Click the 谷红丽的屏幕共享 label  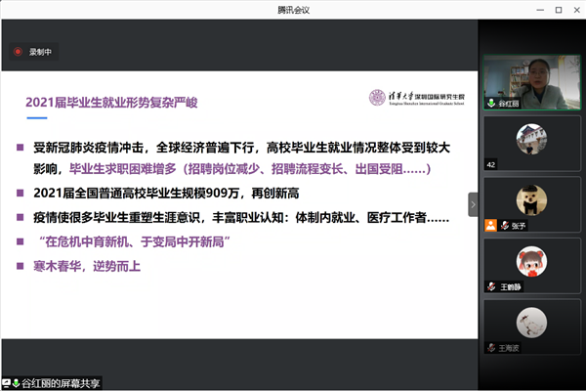62,381
